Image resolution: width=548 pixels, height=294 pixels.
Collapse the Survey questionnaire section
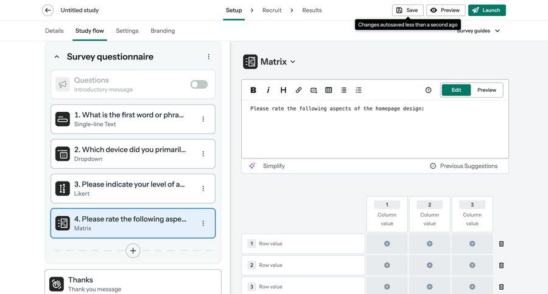coord(57,57)
